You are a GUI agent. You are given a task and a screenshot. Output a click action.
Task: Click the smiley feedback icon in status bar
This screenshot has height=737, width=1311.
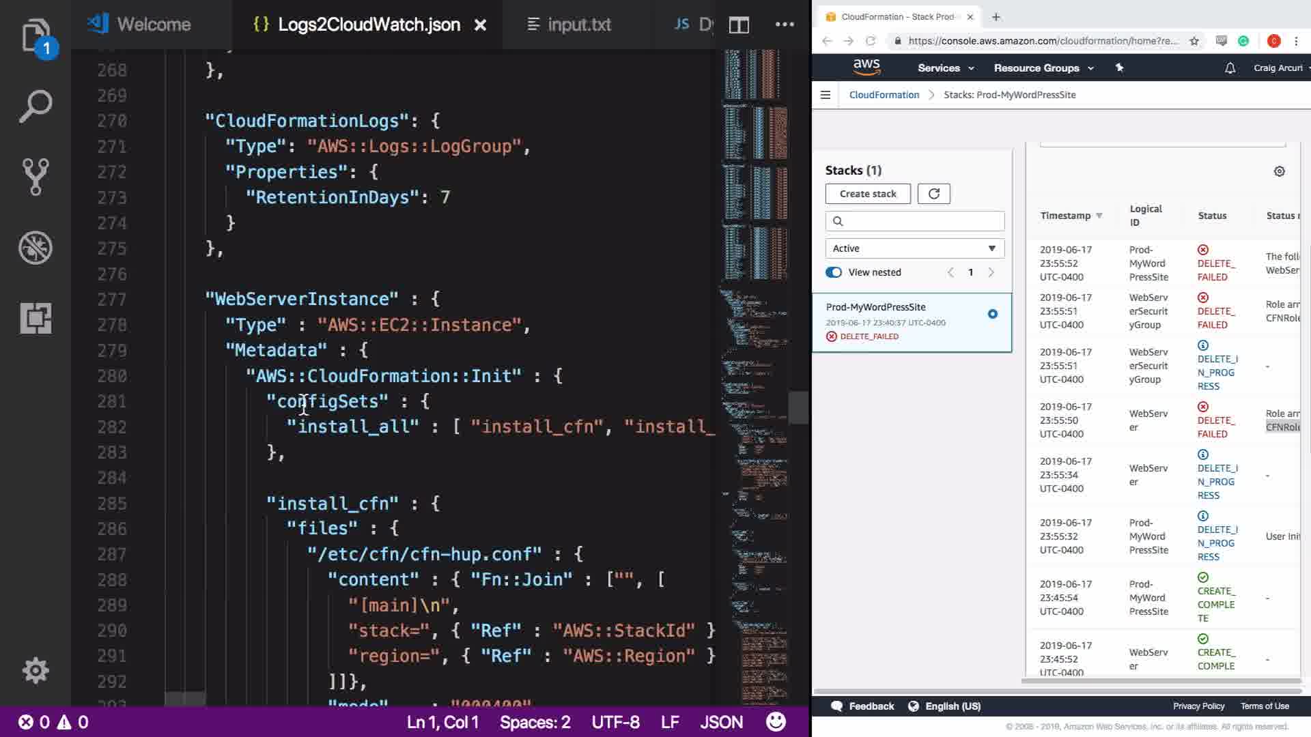776,721
